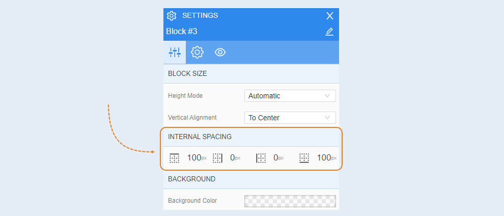
Task: Open the eye visibility tab
Action: pos(220,52)
